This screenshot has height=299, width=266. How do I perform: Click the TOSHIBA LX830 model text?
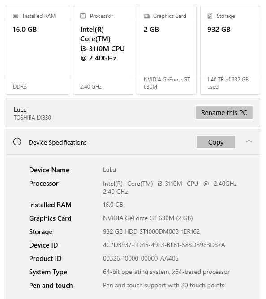32,118
